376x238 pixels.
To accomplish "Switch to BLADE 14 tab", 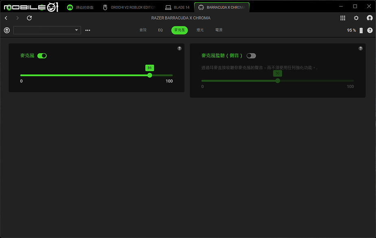I will (x=177, y=7).
